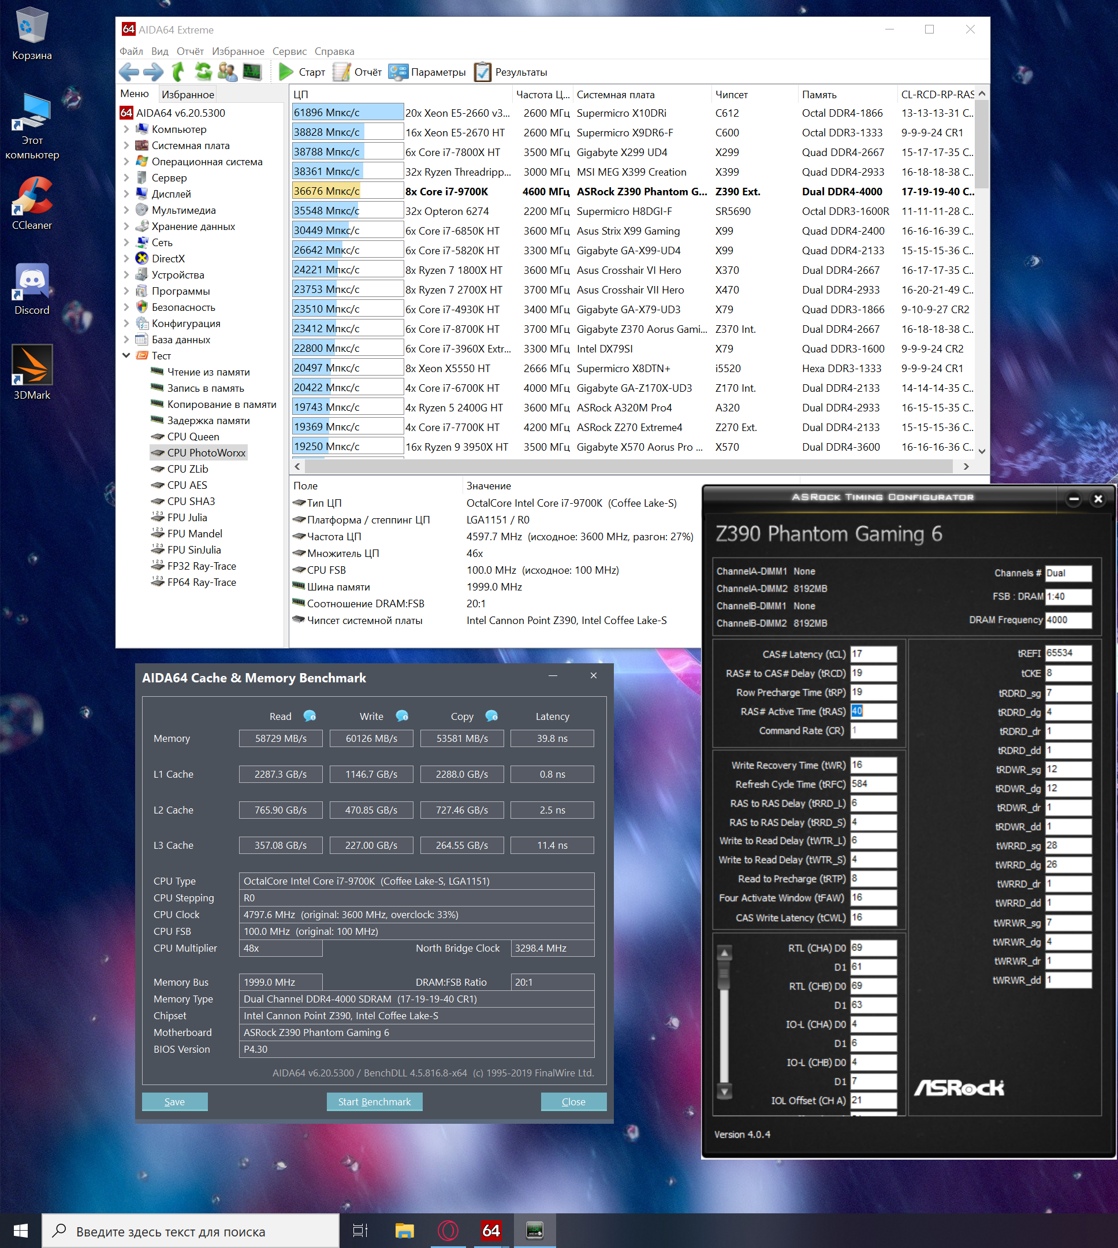Click the Save button in benchmark window
This screenshot has height=1248, width=1118.
[x=174, y=1102]
